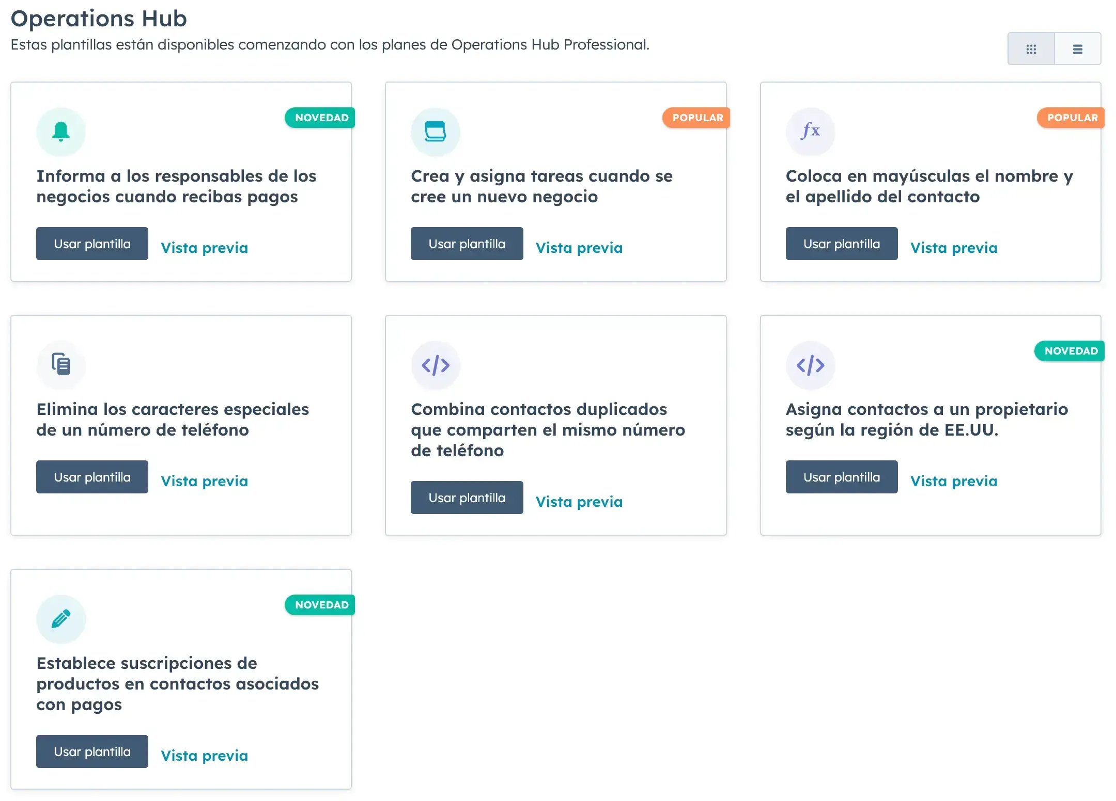The height and width of the screenshot is (801, 1116).
Task: Use the template for product subscriptions on contacts
Action: pyautogui.click(x=92, y=751)
